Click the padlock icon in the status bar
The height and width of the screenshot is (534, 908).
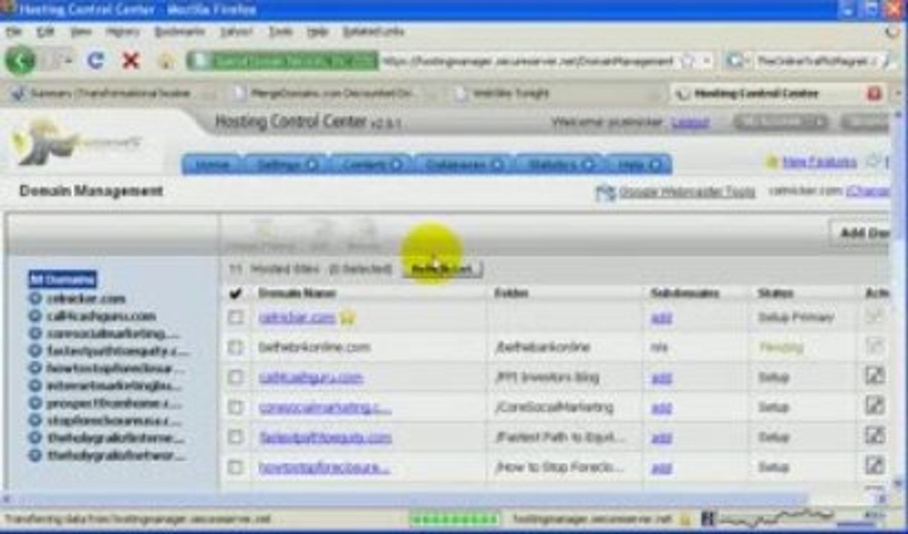685,519
